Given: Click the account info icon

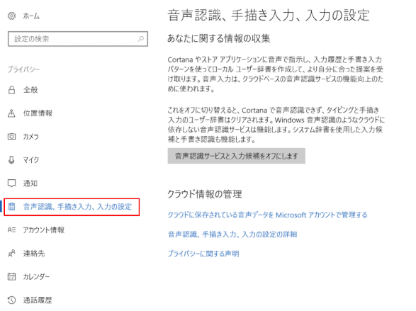Looking at the screenshot, I should click(11, 230).
